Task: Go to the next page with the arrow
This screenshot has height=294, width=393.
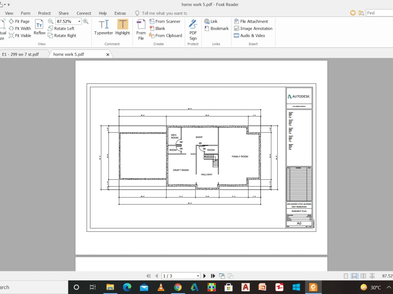Action: click(x=204, y=276)
